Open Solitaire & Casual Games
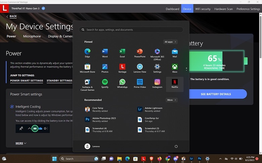Viewport: 262px width, 163px height. [87, 85]
